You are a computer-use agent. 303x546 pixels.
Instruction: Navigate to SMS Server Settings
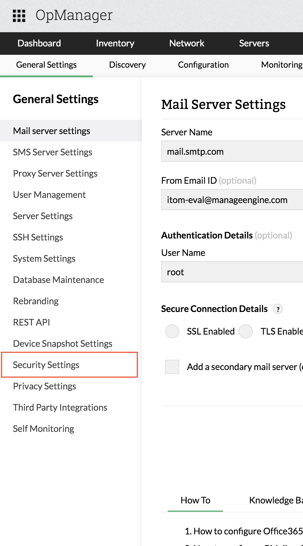(53, 152)
